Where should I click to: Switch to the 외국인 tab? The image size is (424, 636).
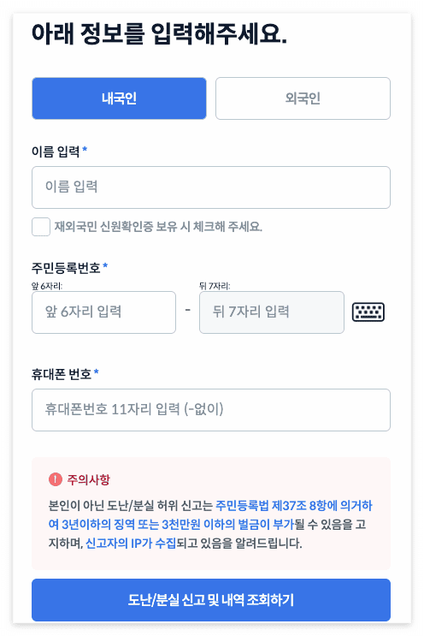tap(303, 98)
